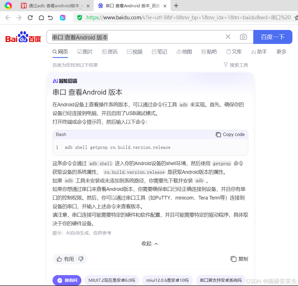The image size is (298, 286).
Task: Select suggestion miui12.0.6是安卓10吗
Action: 167,280
